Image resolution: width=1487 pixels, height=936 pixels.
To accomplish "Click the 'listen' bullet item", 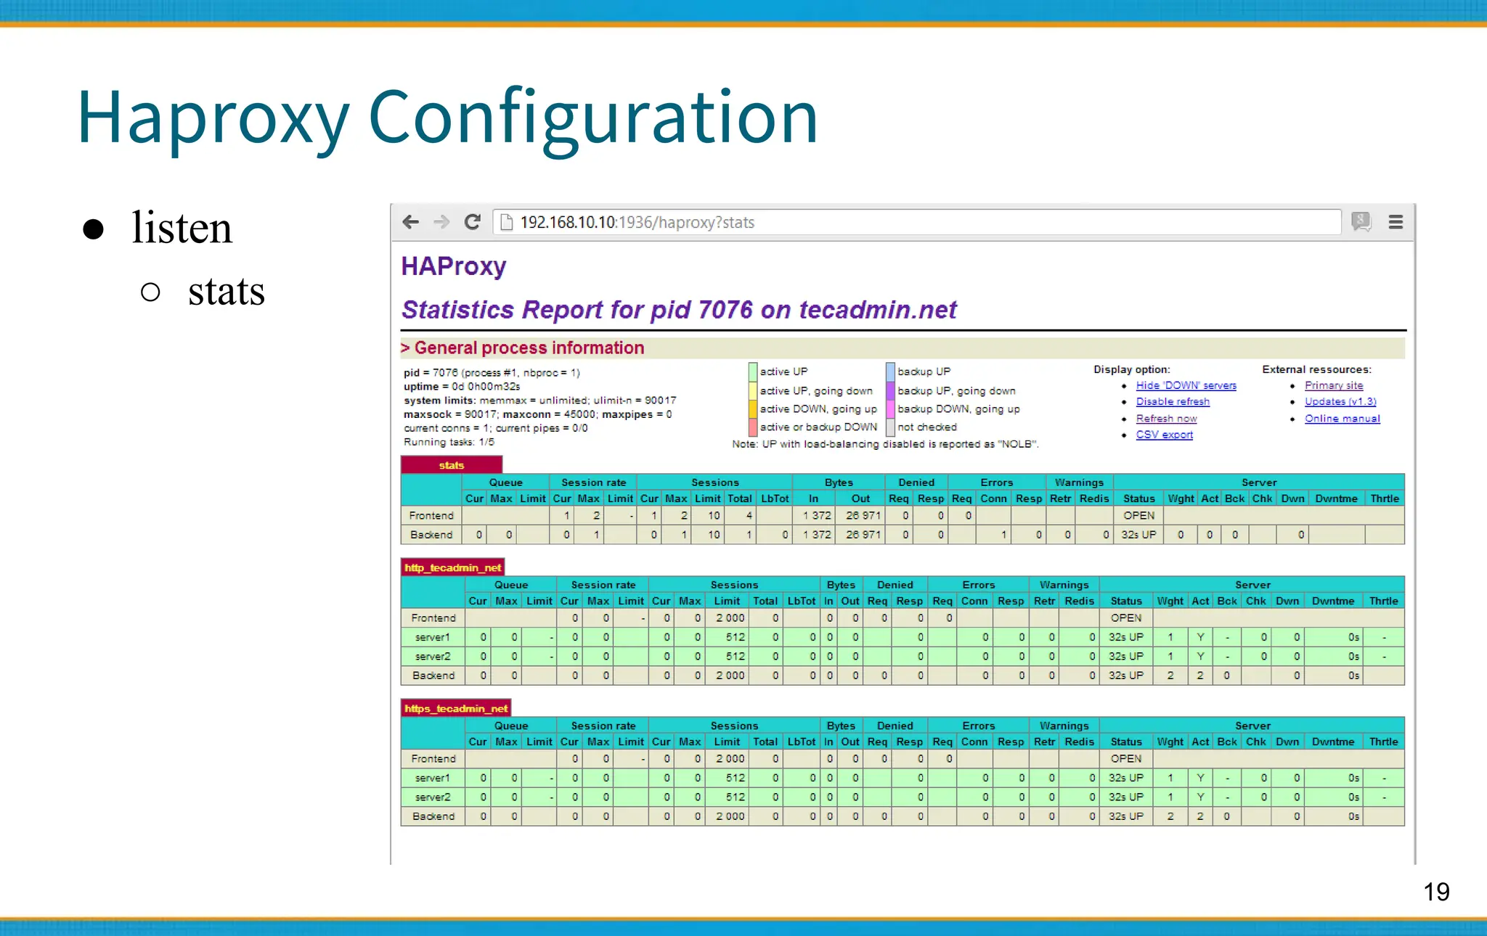I will click(x=182, y=228).
